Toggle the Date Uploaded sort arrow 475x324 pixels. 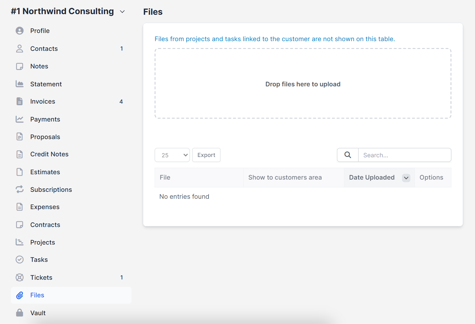[x=406, y=178]
